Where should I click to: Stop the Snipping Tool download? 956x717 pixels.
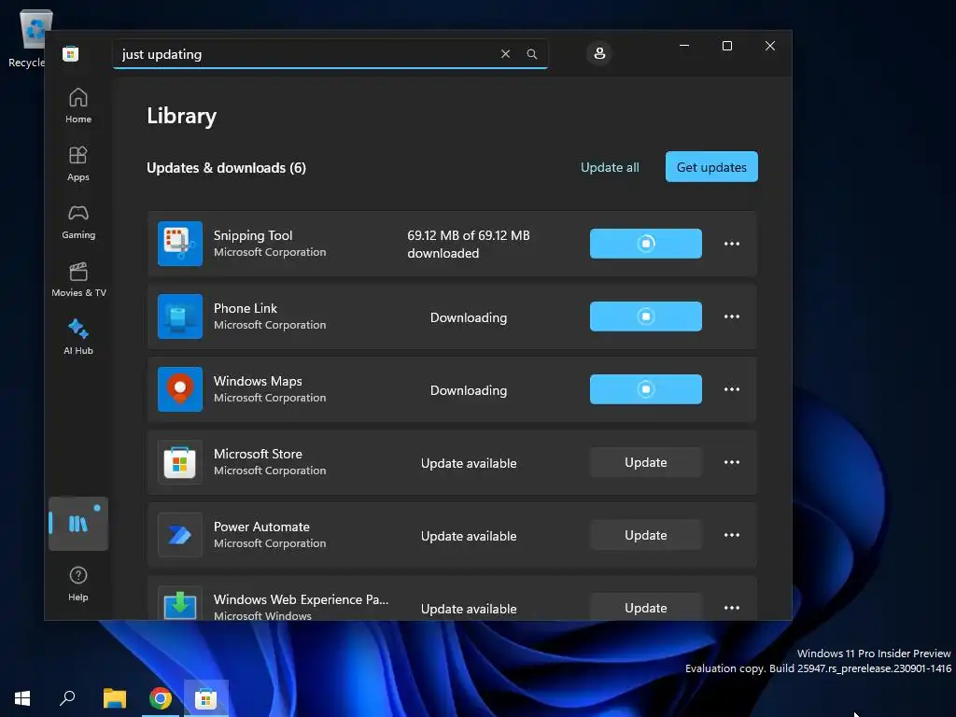[646, 244]
